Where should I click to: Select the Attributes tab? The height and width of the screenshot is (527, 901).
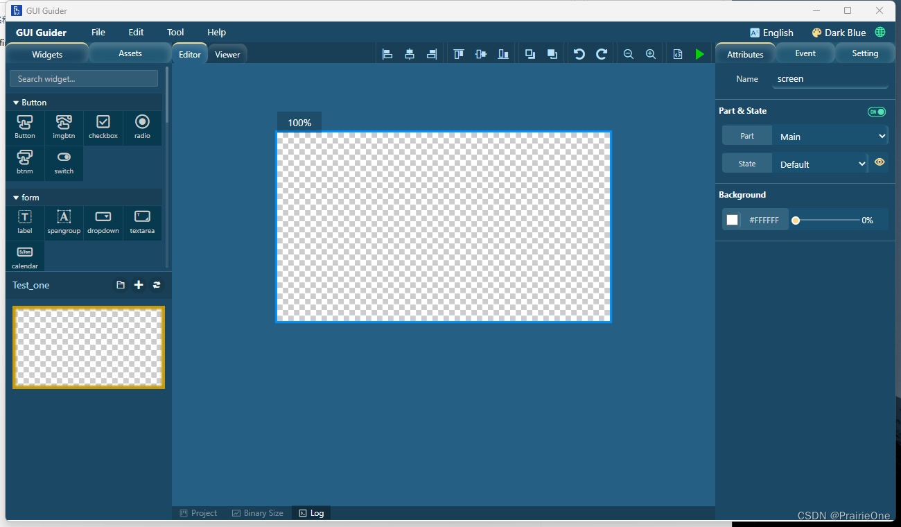pos(745,54)
